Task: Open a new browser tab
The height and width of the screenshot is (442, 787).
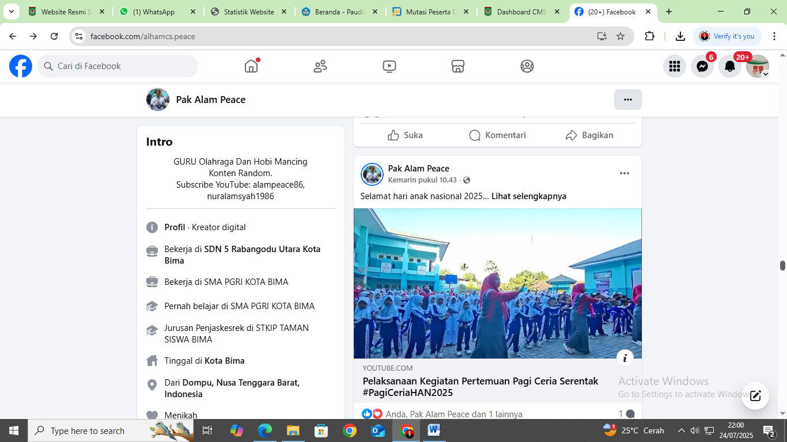Action: coord(669,12)
